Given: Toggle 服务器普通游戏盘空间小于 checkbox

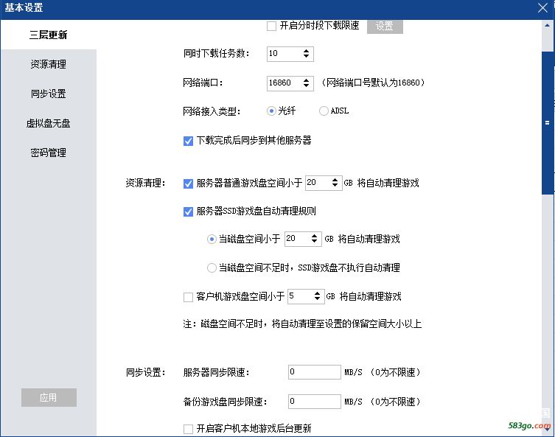Looking at the screenshot, I should 188,183.
